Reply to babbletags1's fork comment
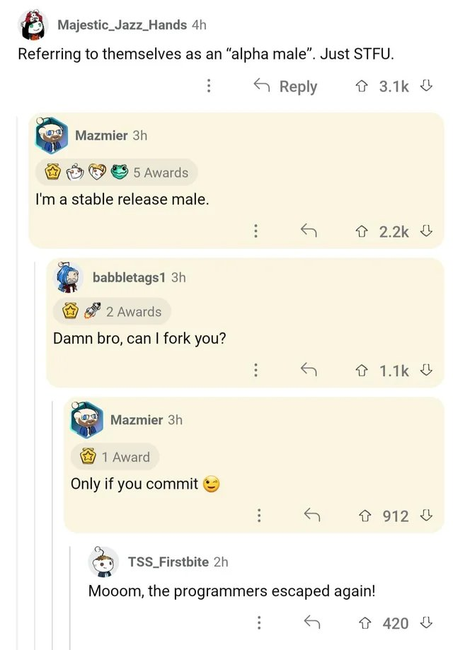The image size is (453, 650). point(308,370)
